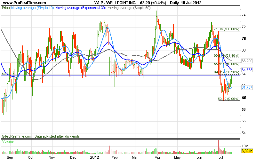Click the Sep month axis label

pos(10,157)
